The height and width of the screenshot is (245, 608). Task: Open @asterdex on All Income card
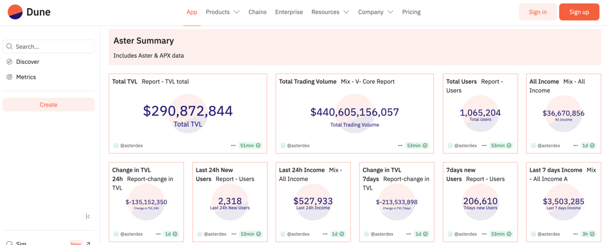pyautogui.click(x=549, y=145)
